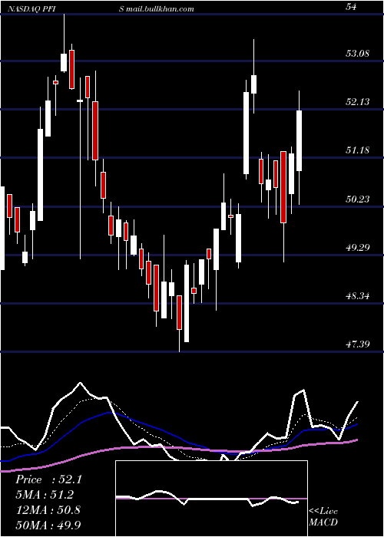Click the 49.29 price axis label
This screenshot has width=384, height=537.
click(358, 247)
